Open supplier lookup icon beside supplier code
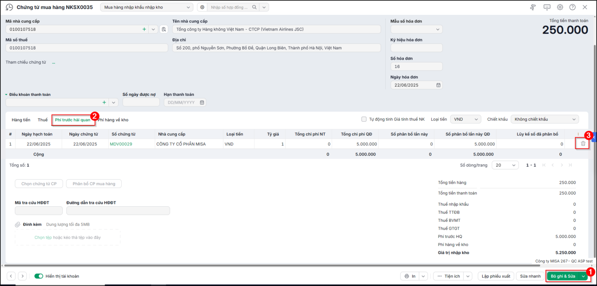This screenshot has width=597, height=286. 164,29
